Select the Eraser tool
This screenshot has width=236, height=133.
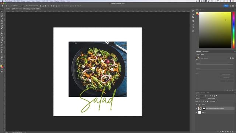point(2,38)
